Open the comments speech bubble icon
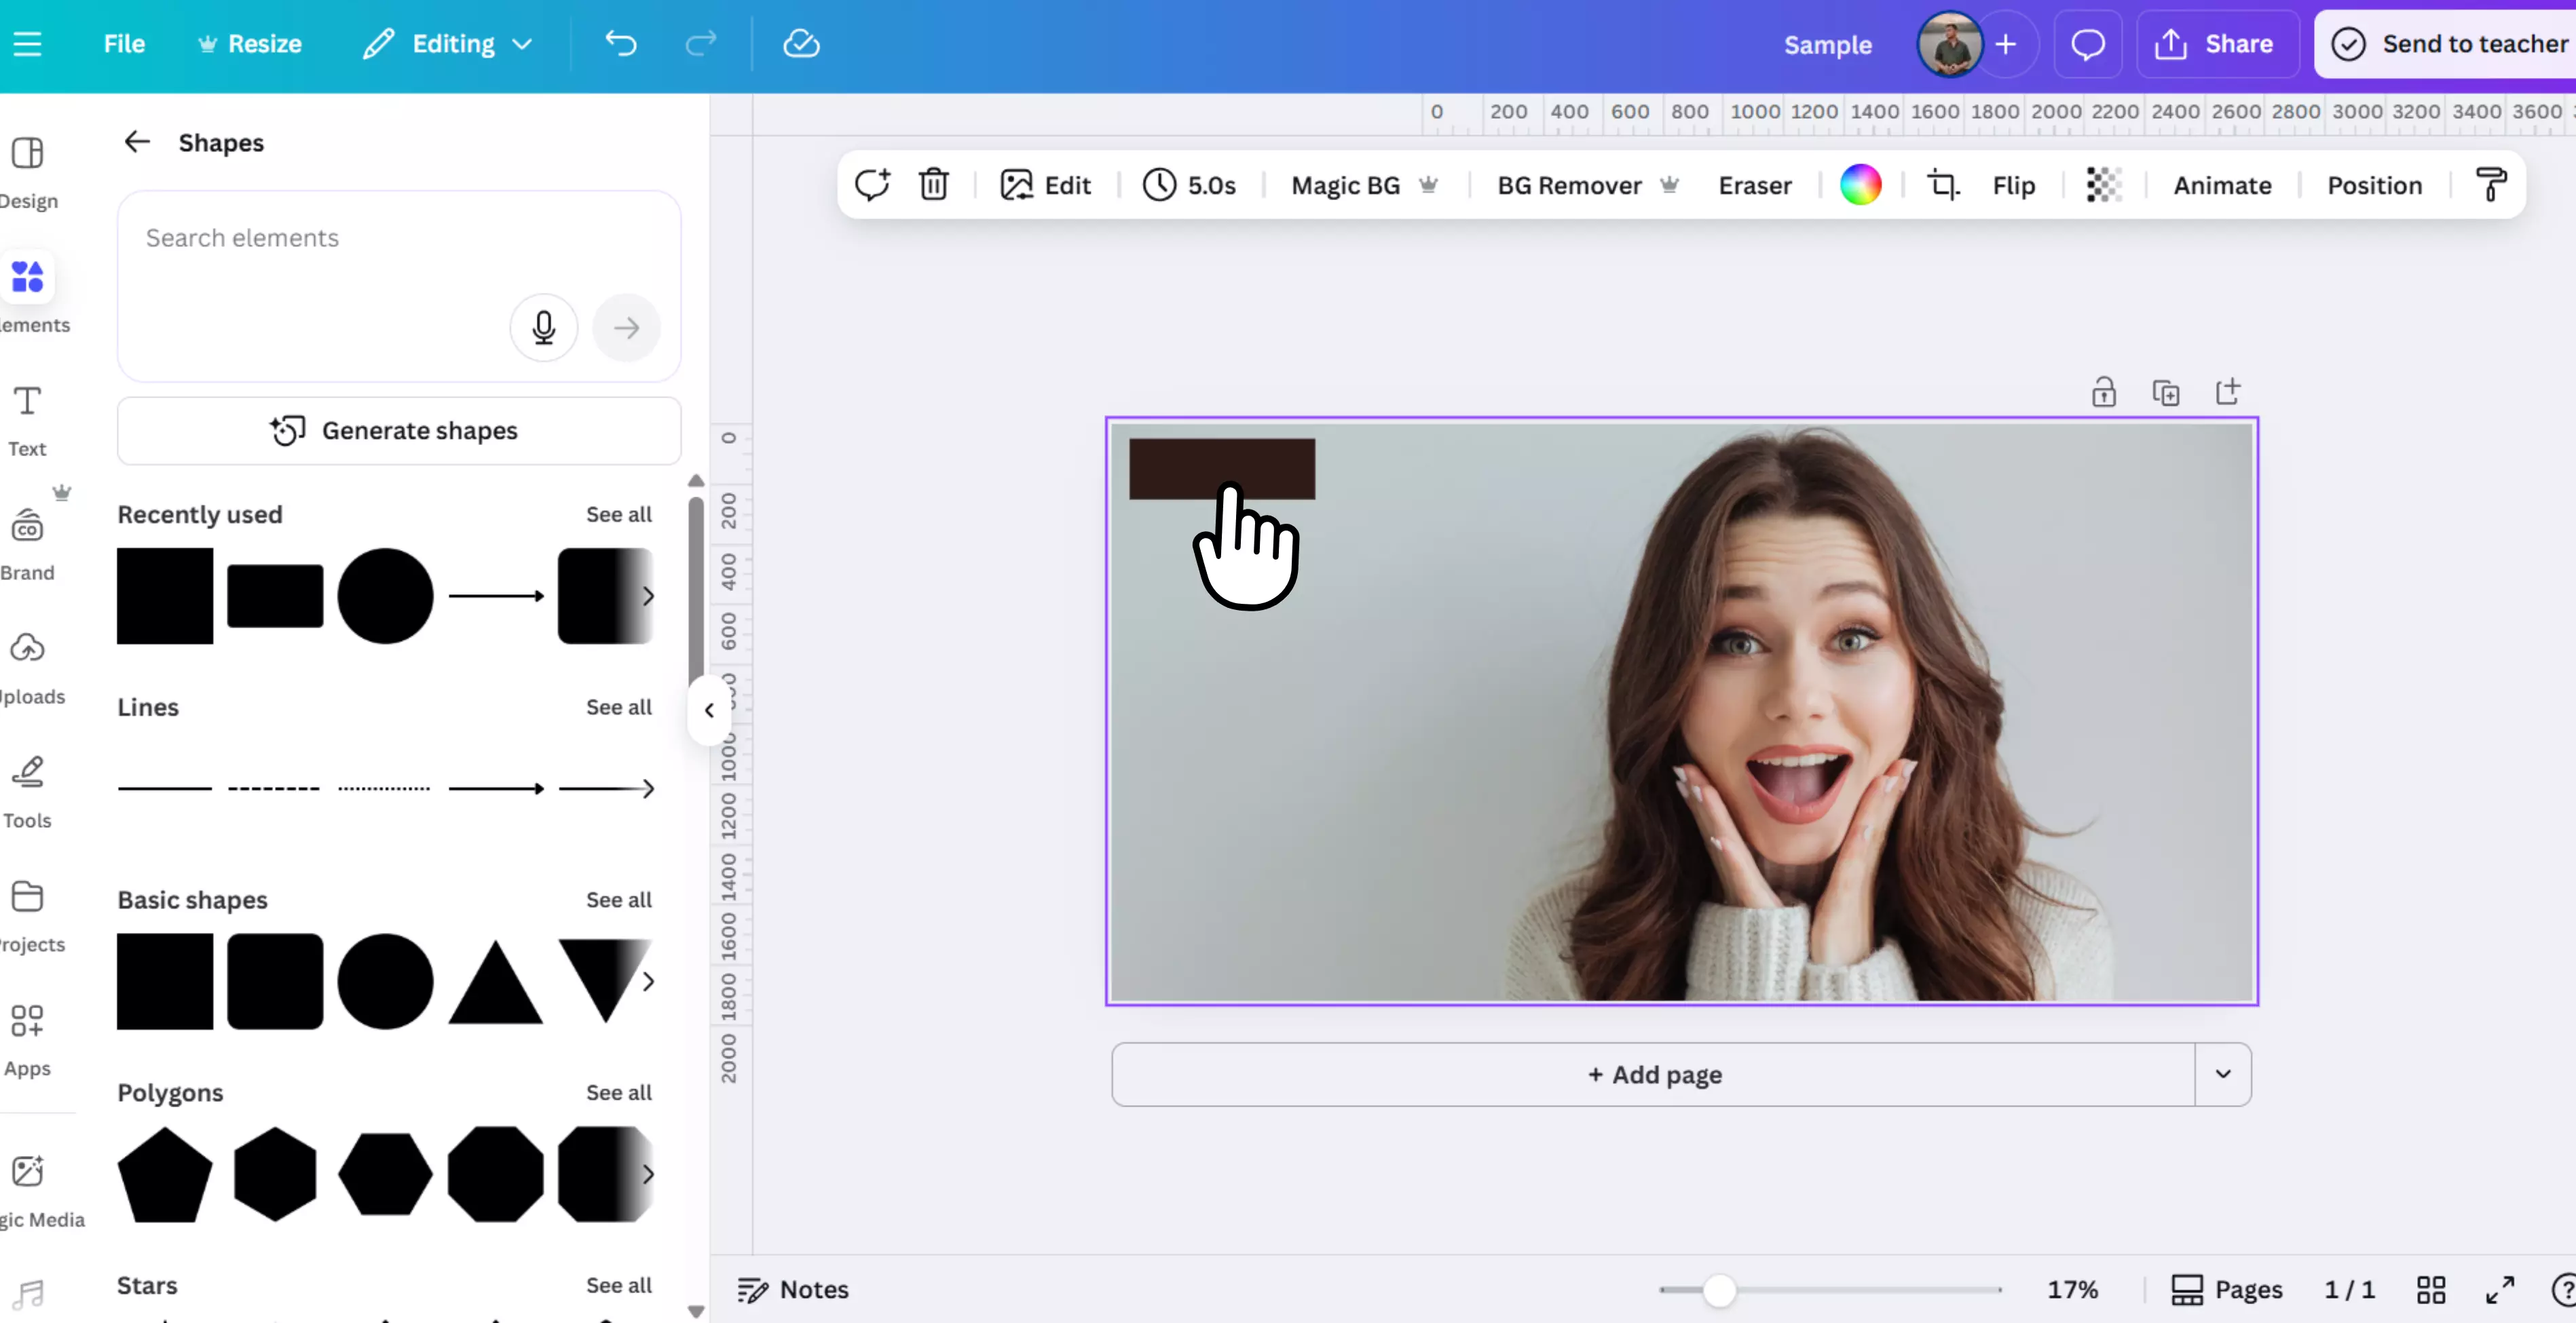Image resolution: width=2576 pixels, height=1323 pixels. click(2087, 44)
